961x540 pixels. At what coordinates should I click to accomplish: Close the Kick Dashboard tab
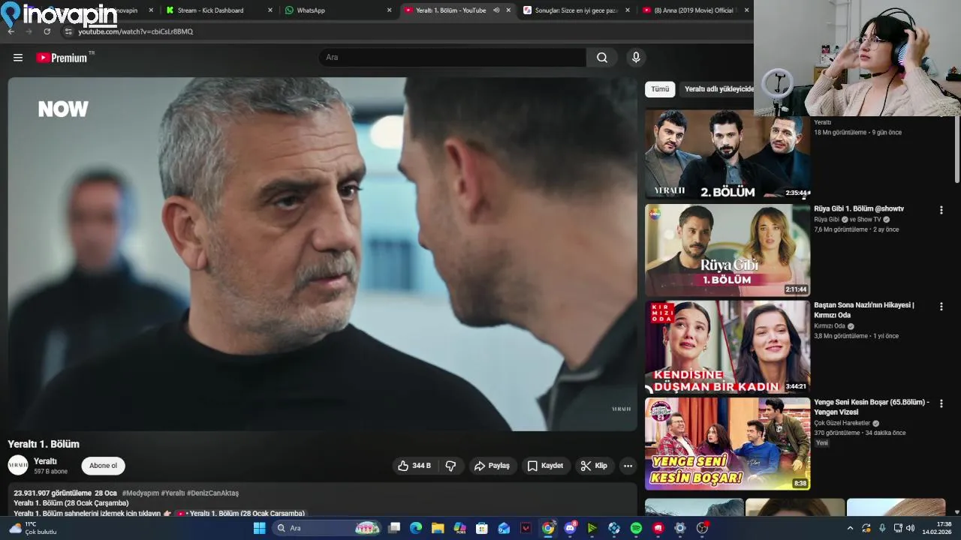coord(270,10)
